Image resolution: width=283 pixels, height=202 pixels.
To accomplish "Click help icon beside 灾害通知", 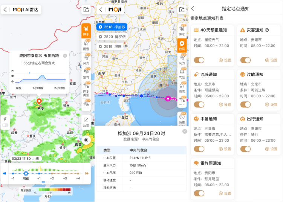I will (267, 30).
